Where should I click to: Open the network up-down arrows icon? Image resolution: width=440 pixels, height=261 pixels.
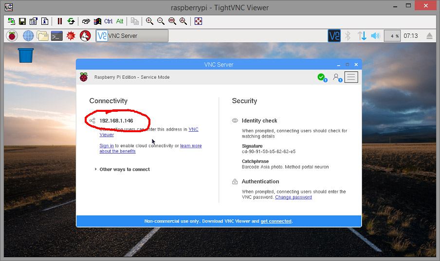tap(362, 36)
